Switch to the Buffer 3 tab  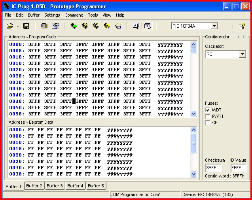(55, 186)
